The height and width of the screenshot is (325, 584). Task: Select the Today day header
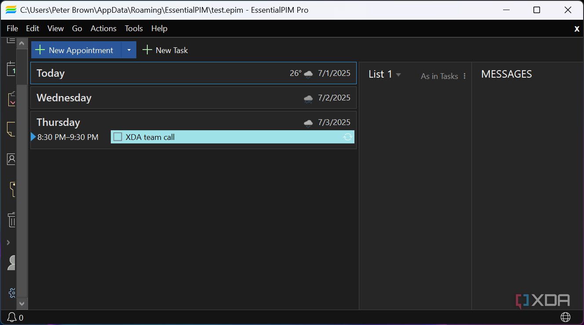[193, 73]
